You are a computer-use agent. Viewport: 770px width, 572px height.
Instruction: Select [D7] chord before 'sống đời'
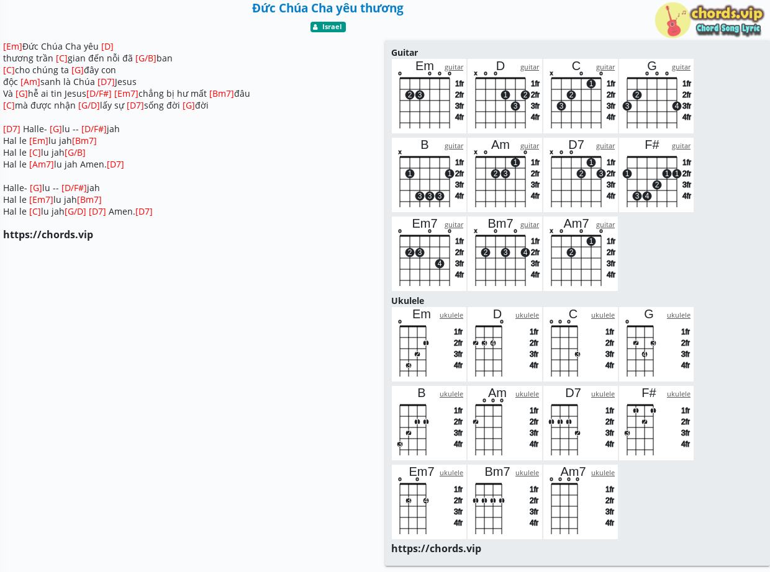pos(135,105)
